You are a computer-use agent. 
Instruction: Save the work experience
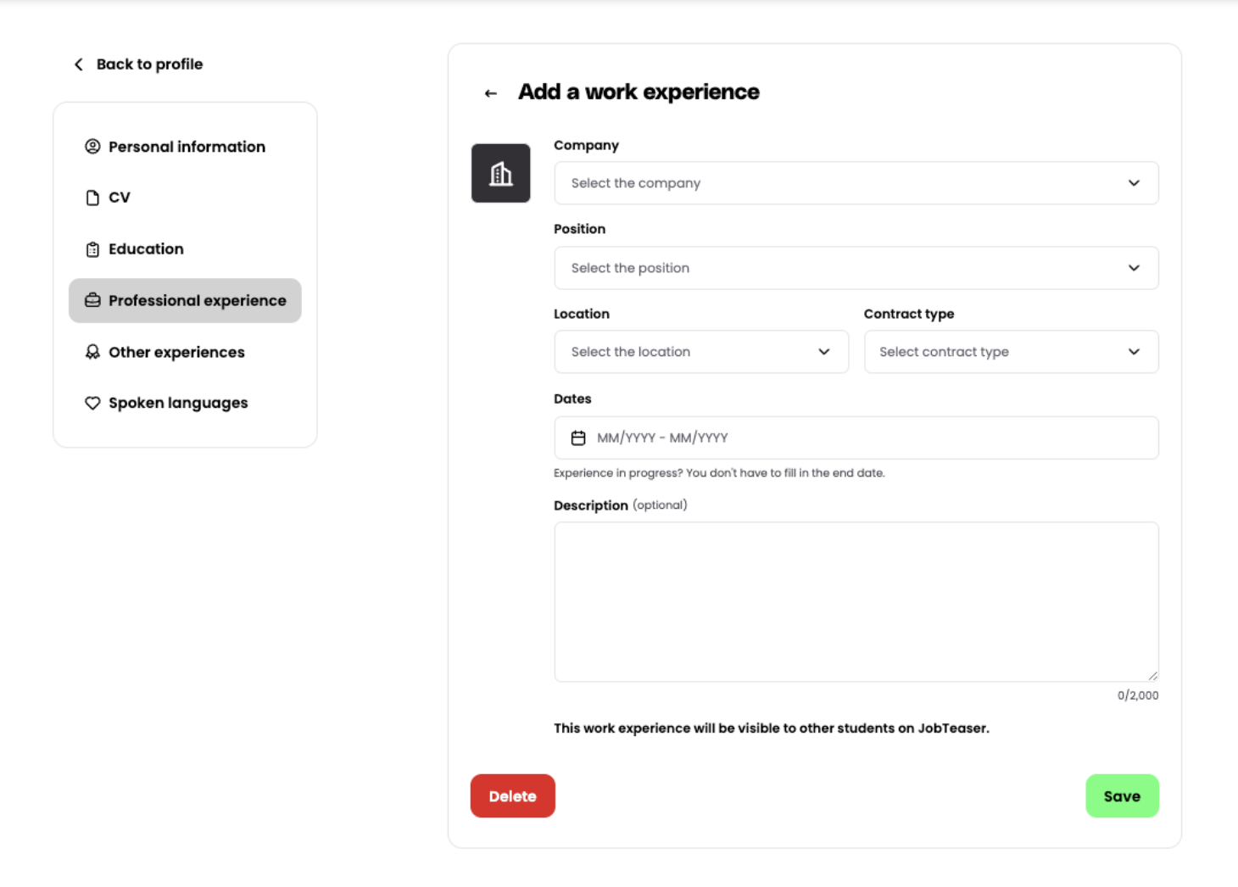pyautogui.click(x=1121, y=796)
